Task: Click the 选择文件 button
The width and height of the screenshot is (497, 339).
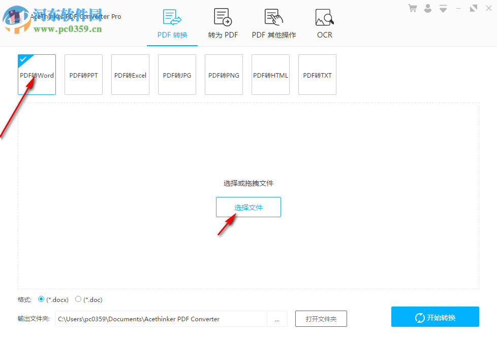Action: click(x=248, y=207)
